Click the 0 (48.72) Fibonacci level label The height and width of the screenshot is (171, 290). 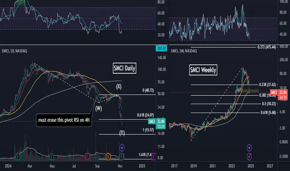148,90
